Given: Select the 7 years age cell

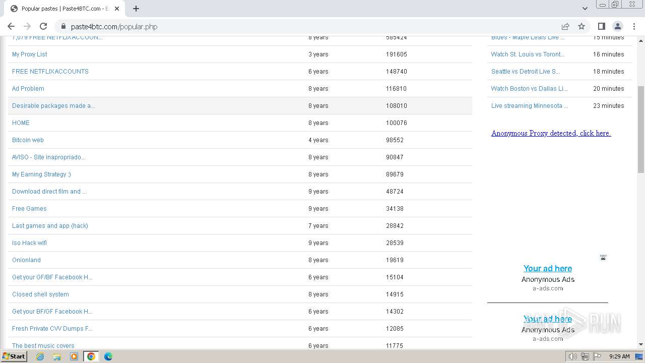Looking at the screenshot, I should pos(318,226).
